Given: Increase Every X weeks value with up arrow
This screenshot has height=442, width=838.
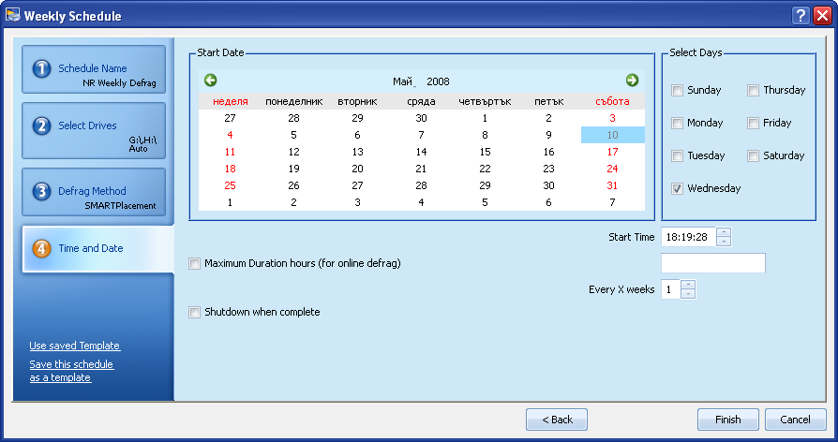Looking at the screenshot, I should point(688,285).
